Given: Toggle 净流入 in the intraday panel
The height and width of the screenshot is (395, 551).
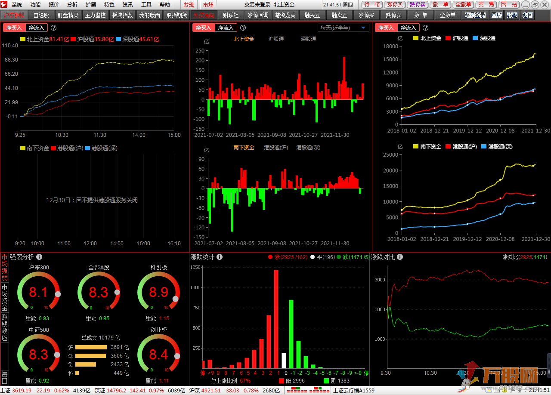Looking at the screenshot, I should coord(37,28).
